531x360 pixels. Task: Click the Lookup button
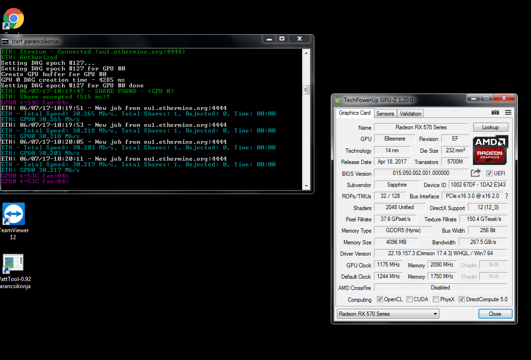coord(491,127)
